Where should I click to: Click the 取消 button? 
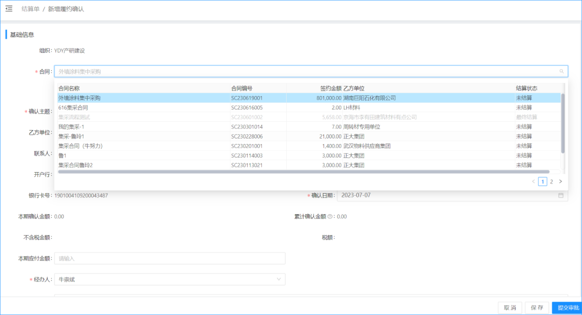[x=510, y=307]
